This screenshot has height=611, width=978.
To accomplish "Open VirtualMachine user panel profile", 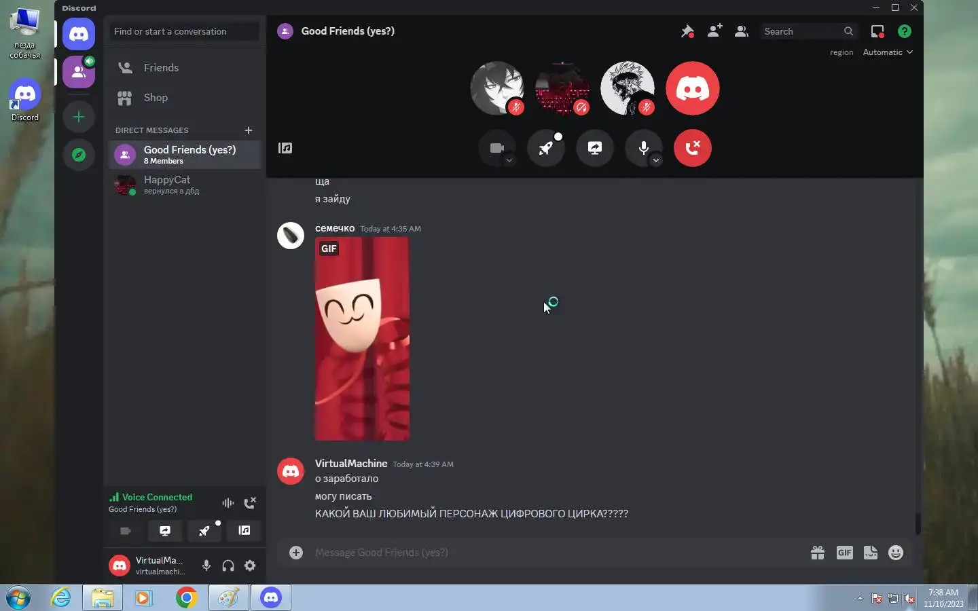I will (149, 566).
